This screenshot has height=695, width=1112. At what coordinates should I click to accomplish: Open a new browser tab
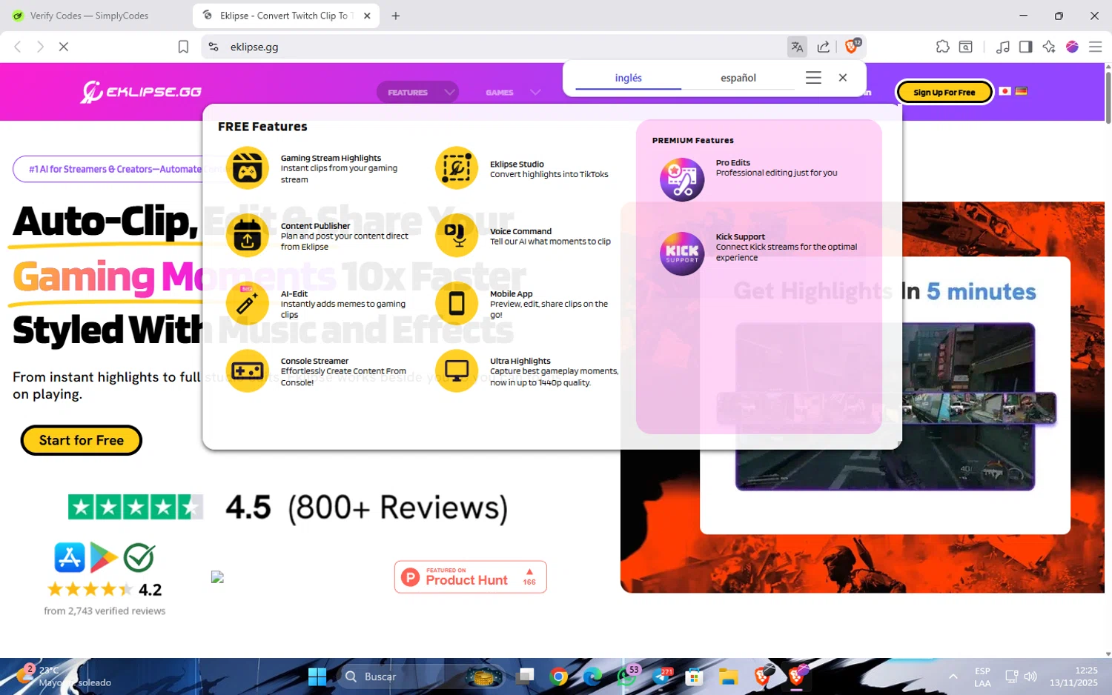pyautogui.click(x=396, y=16)
